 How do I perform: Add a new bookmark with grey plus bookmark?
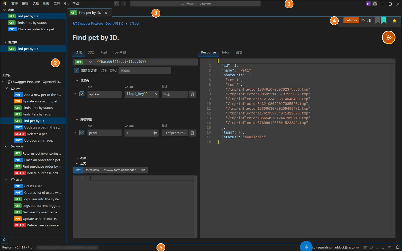378,20
